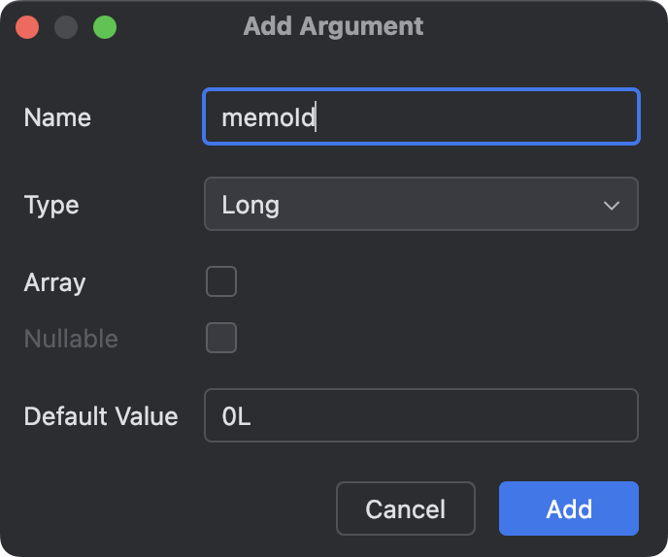
Task: Click the Name label
Action: pyautogui.click(x=57, y=117)
